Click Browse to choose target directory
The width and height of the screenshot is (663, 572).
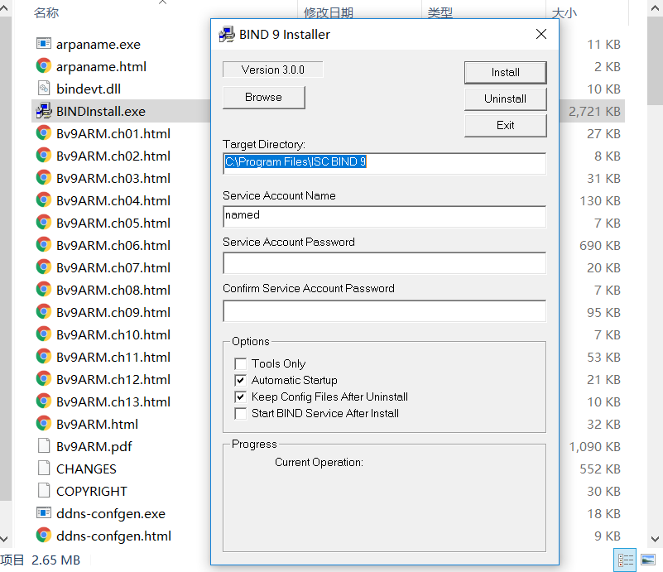coord(263,97)
